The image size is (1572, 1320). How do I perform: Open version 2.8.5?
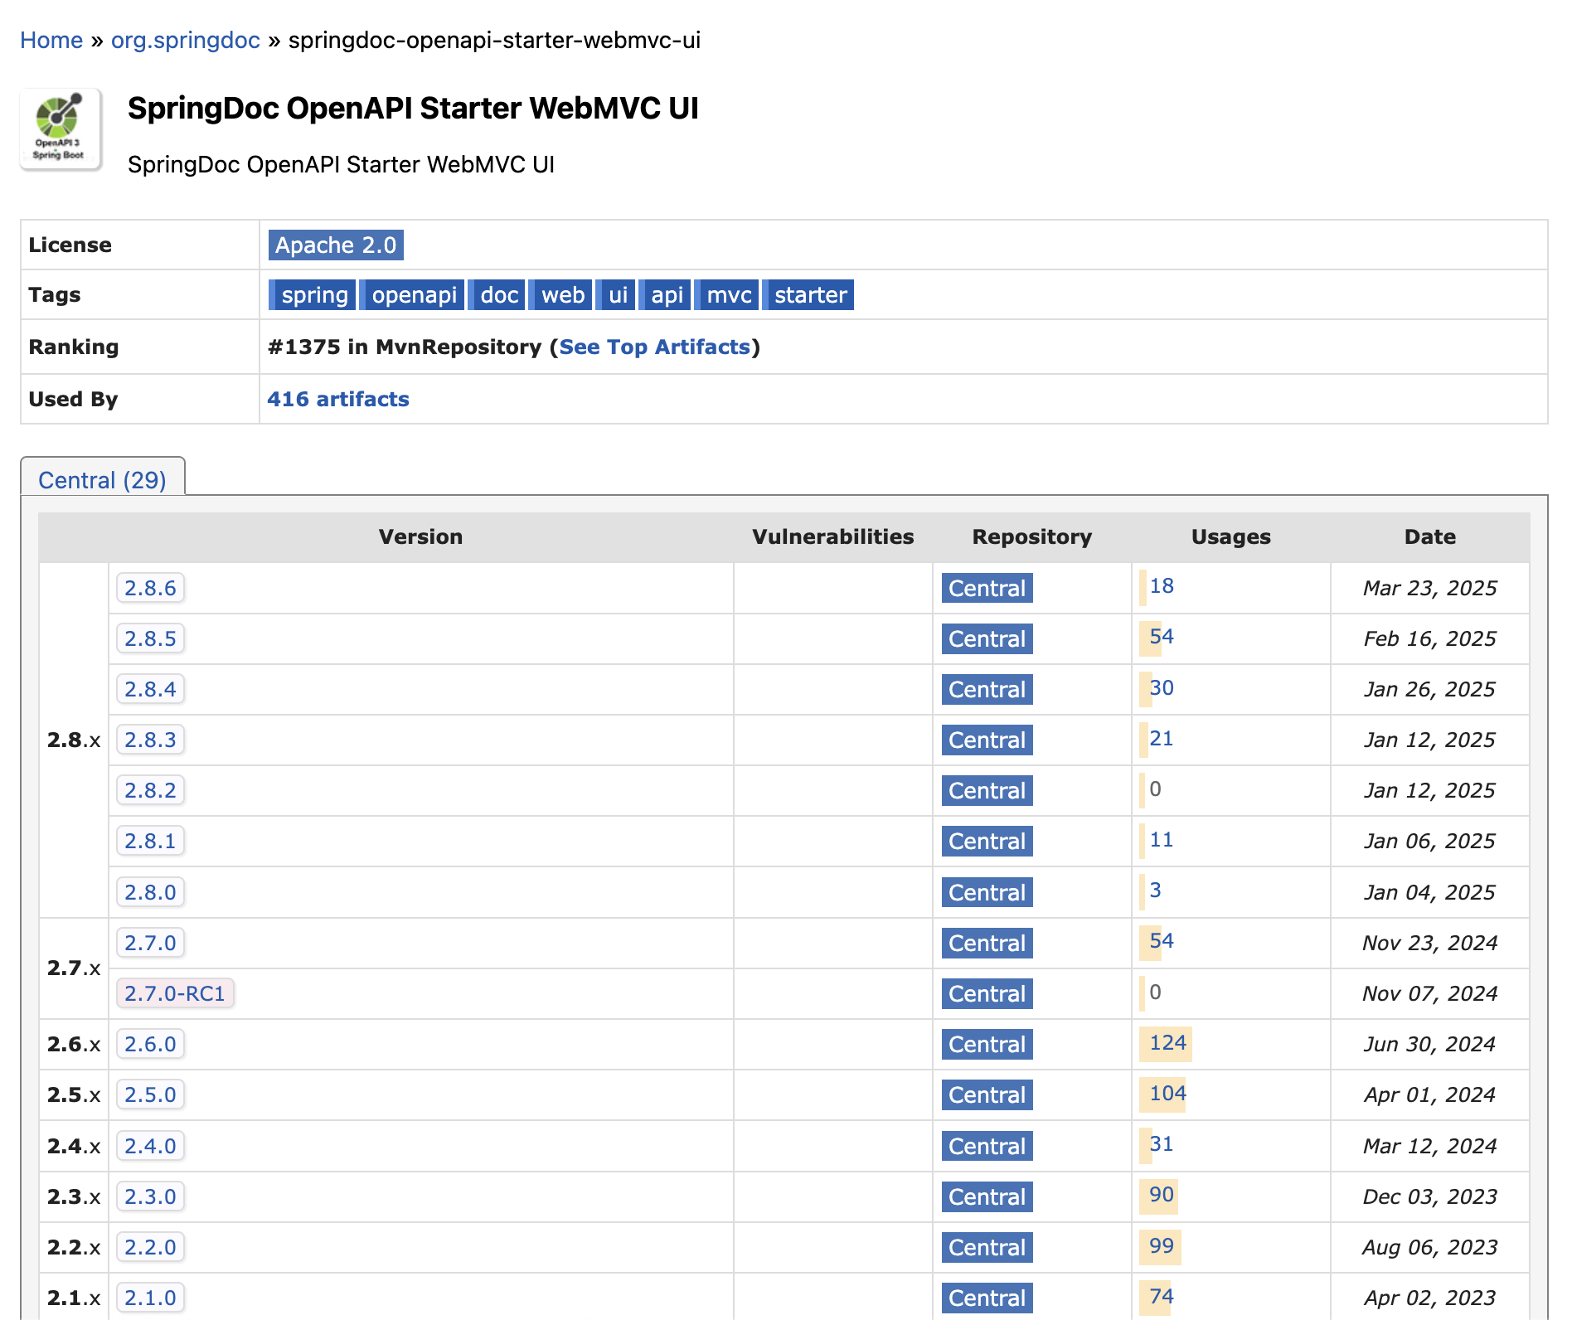tap(150, 638)
